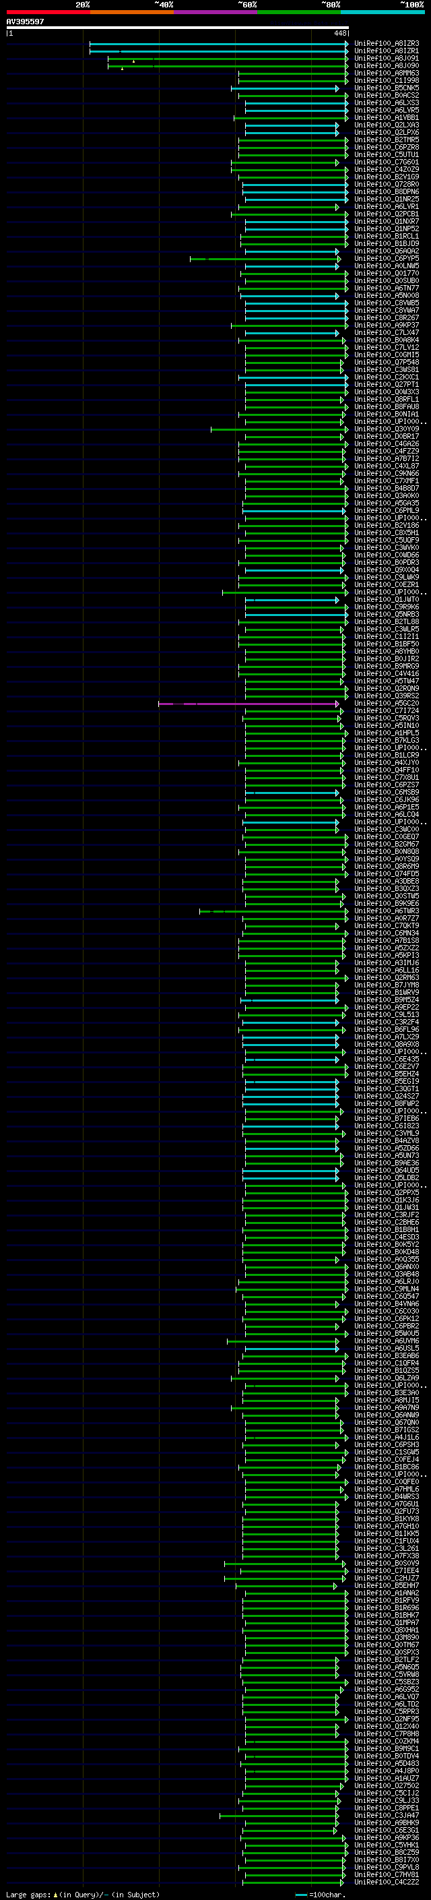Viewport: 431px width, 1900px height.
Task: Select the UniRef100_B2TMR5 label
Action: click(x=387, y=140)
